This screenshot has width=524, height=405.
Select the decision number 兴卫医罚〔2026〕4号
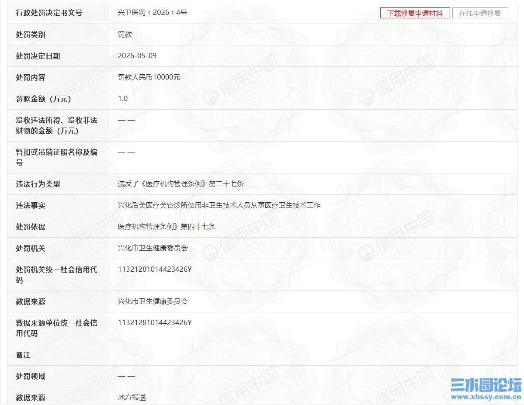click(153, 12)
